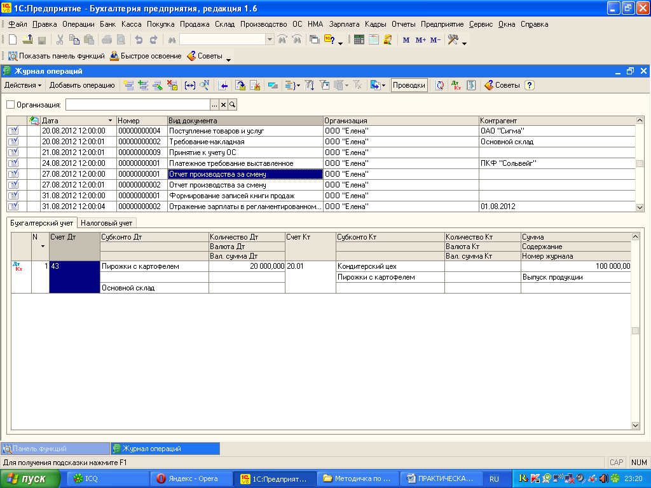The width and height of the screenshot is (651, 488).
Task: Open the Сервис menu
Action: point(481,25)
